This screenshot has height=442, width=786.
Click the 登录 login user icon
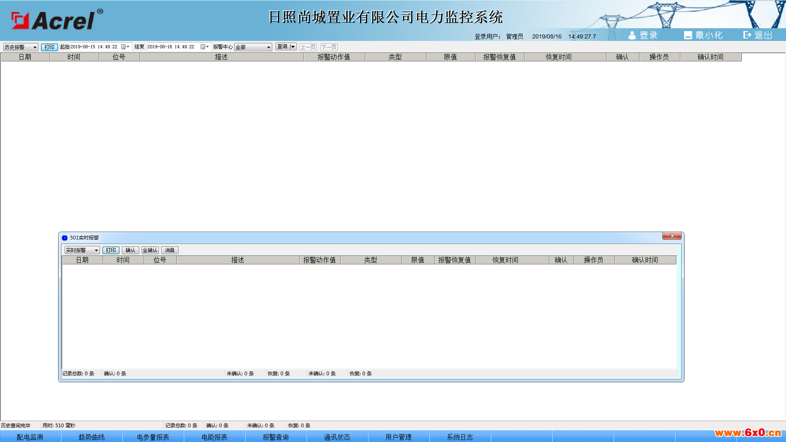(x=632, y=35)
